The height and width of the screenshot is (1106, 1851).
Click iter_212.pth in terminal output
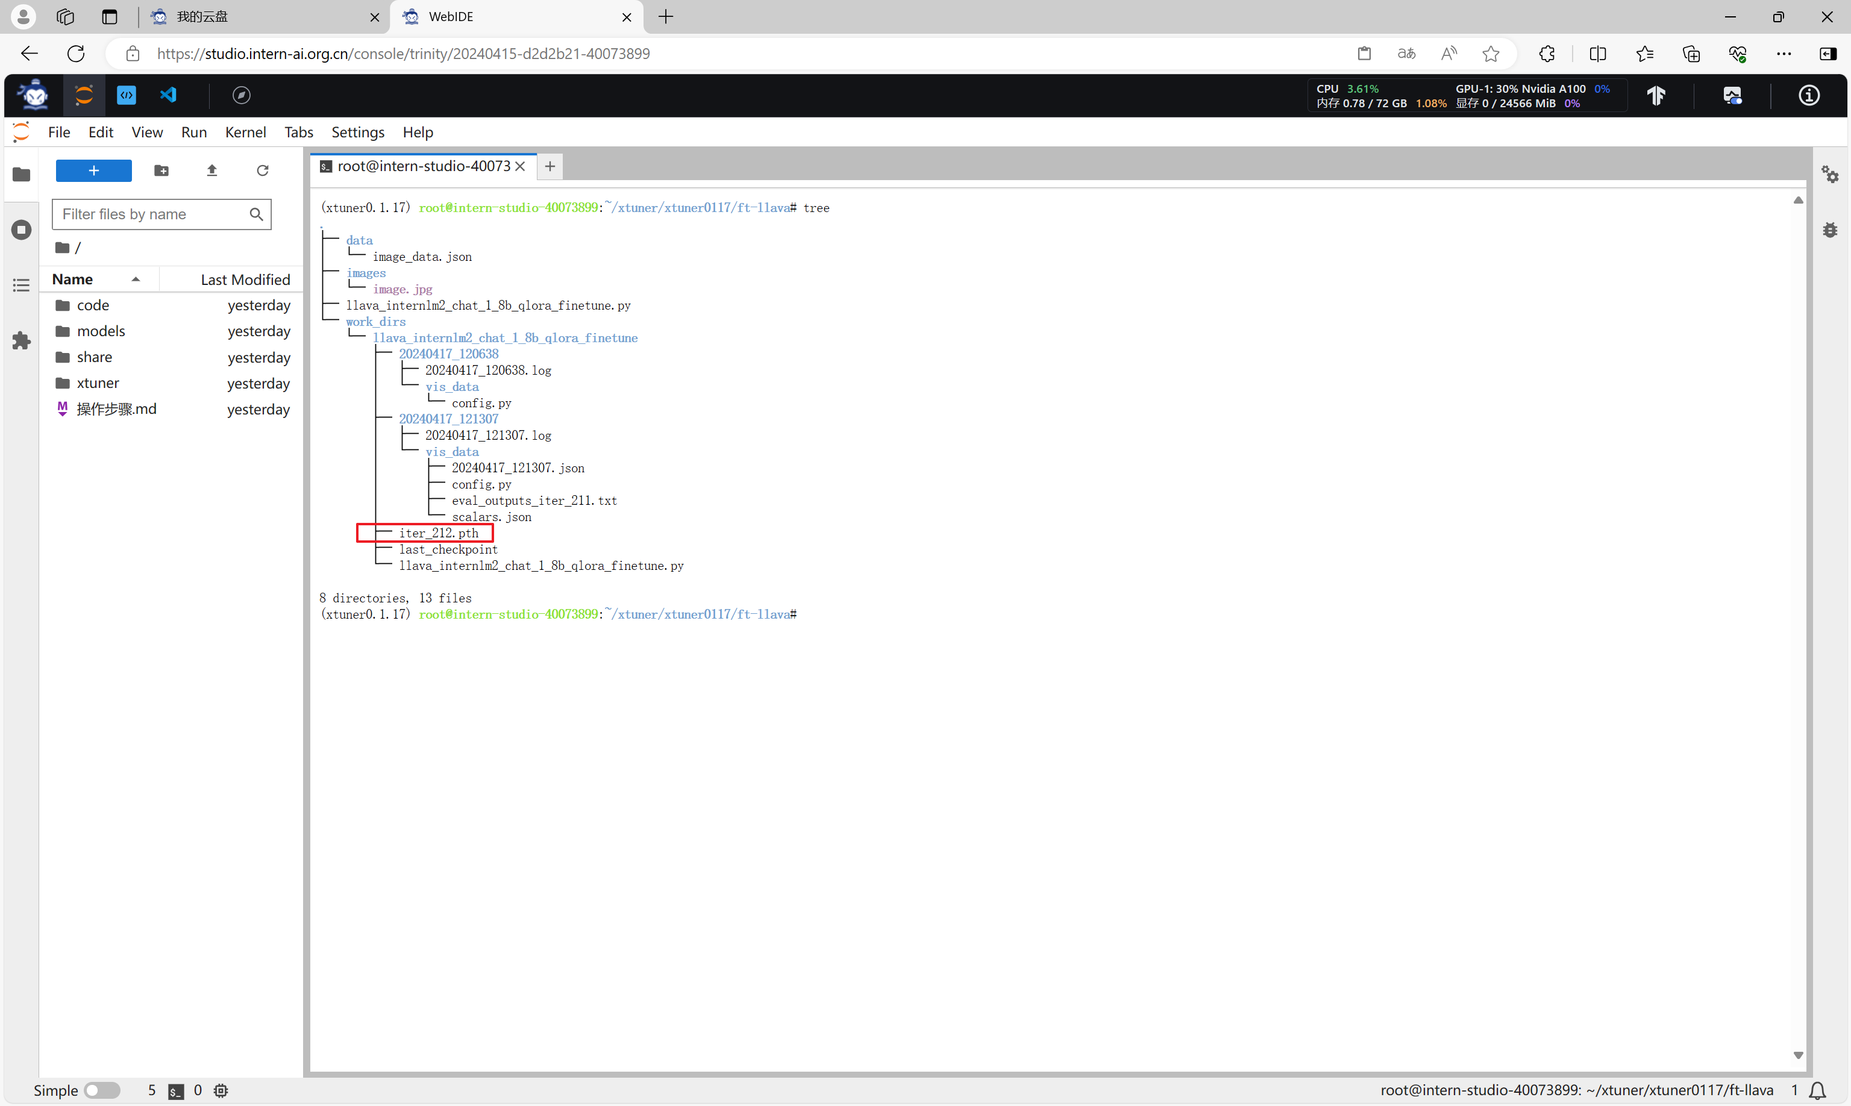438,533
